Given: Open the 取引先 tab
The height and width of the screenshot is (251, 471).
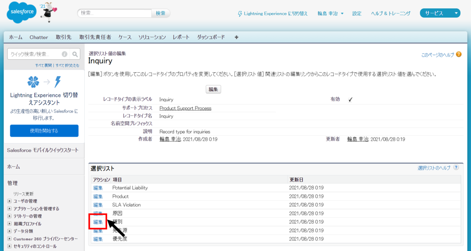Looking at the screenshot, I should click(x=64, y=37).
